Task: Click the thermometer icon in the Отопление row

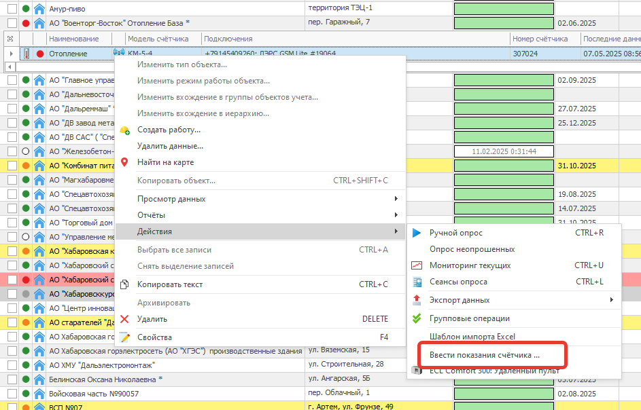Action: pos(26,54)
